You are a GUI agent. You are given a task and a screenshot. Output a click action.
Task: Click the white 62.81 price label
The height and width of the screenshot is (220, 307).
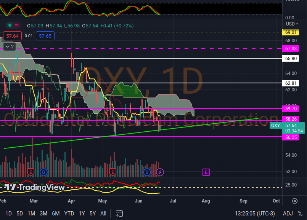pyautogui.click(x=291, y=83)
